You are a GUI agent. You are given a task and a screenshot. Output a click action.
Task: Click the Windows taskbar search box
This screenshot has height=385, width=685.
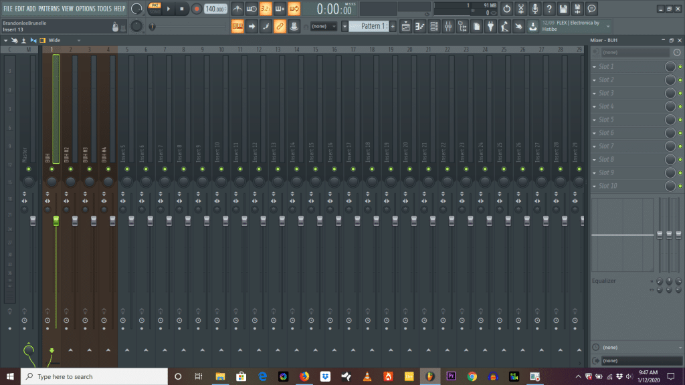tap(94, 376)
